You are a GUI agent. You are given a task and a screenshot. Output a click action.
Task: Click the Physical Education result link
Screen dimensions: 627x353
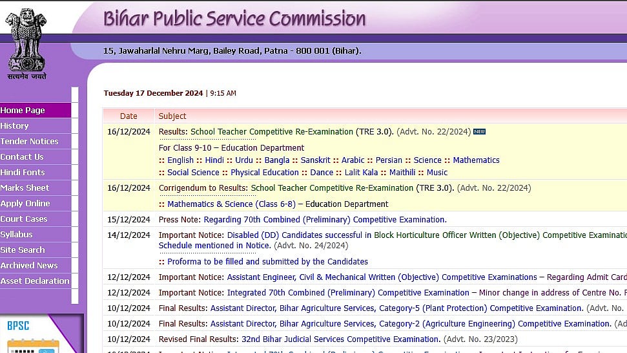(x=264, y=173)
